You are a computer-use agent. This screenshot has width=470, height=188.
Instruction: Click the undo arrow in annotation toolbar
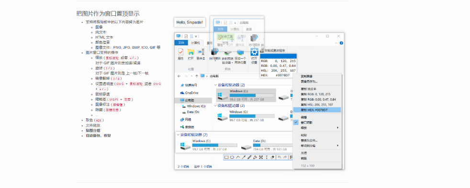[279, 157]
